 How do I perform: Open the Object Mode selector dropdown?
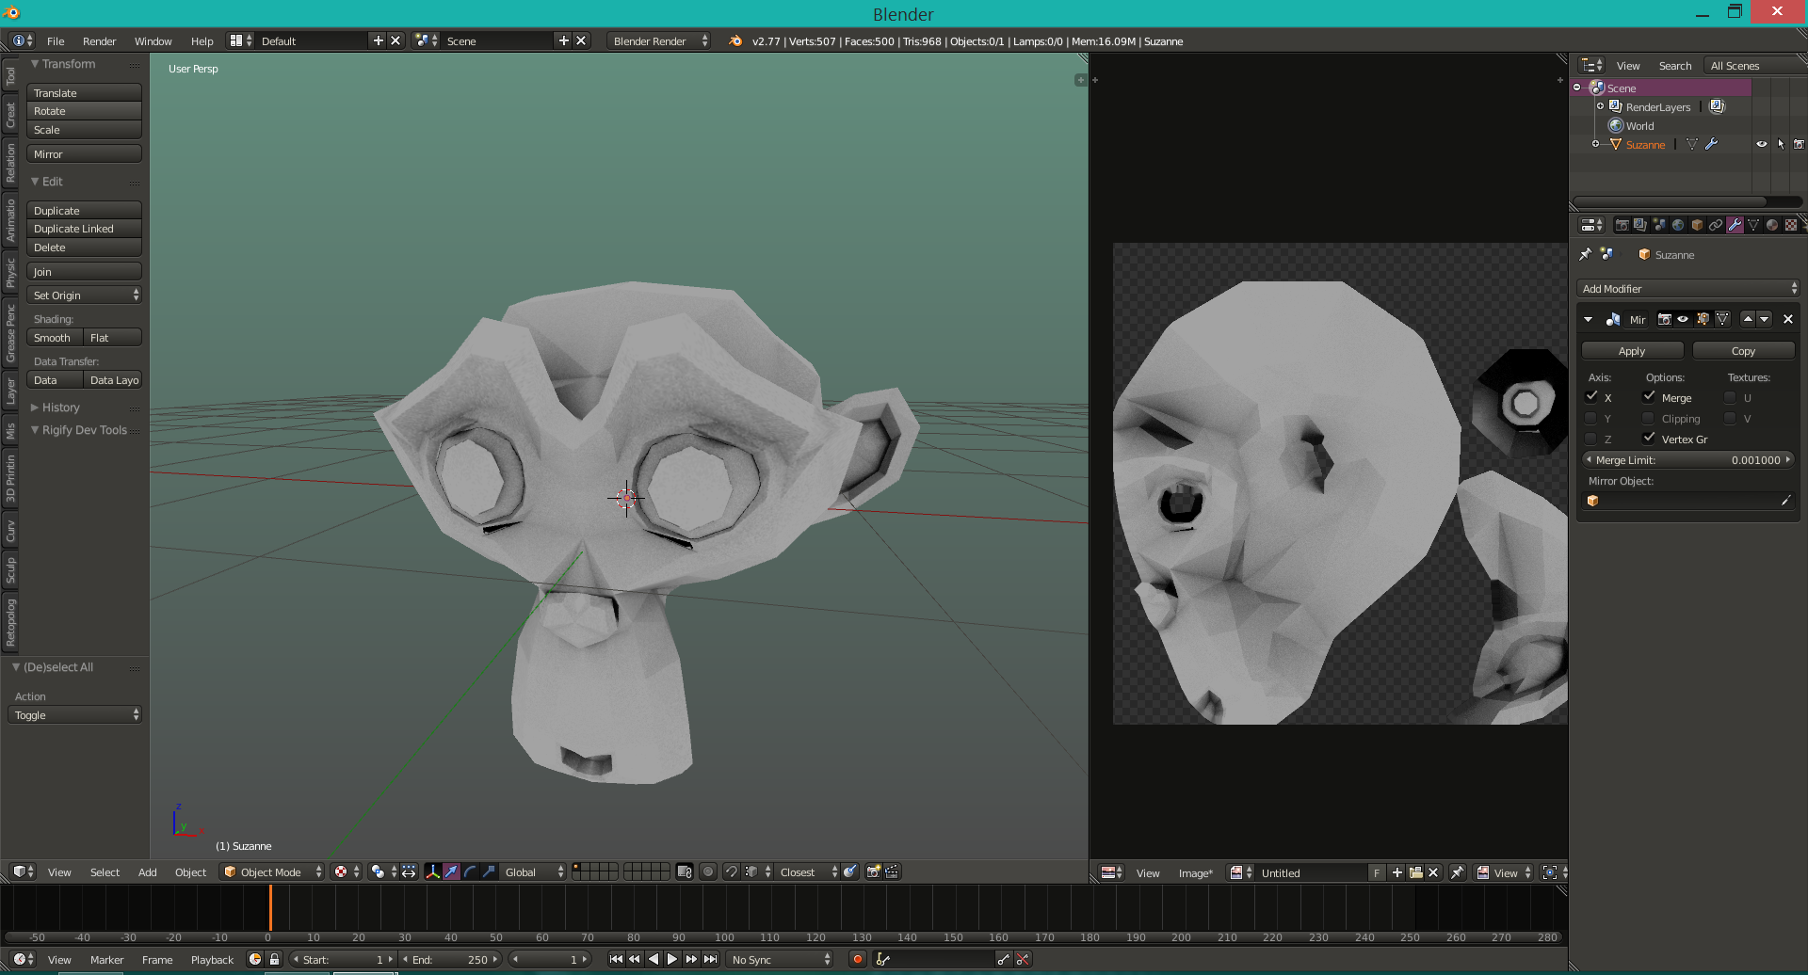click(271, 871)
